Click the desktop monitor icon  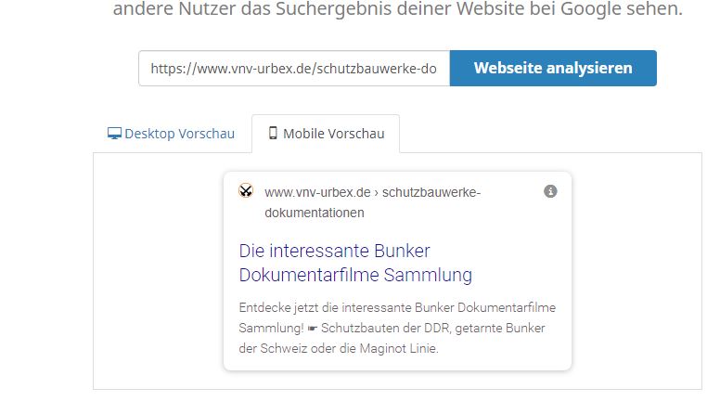(x=114, y=134)
